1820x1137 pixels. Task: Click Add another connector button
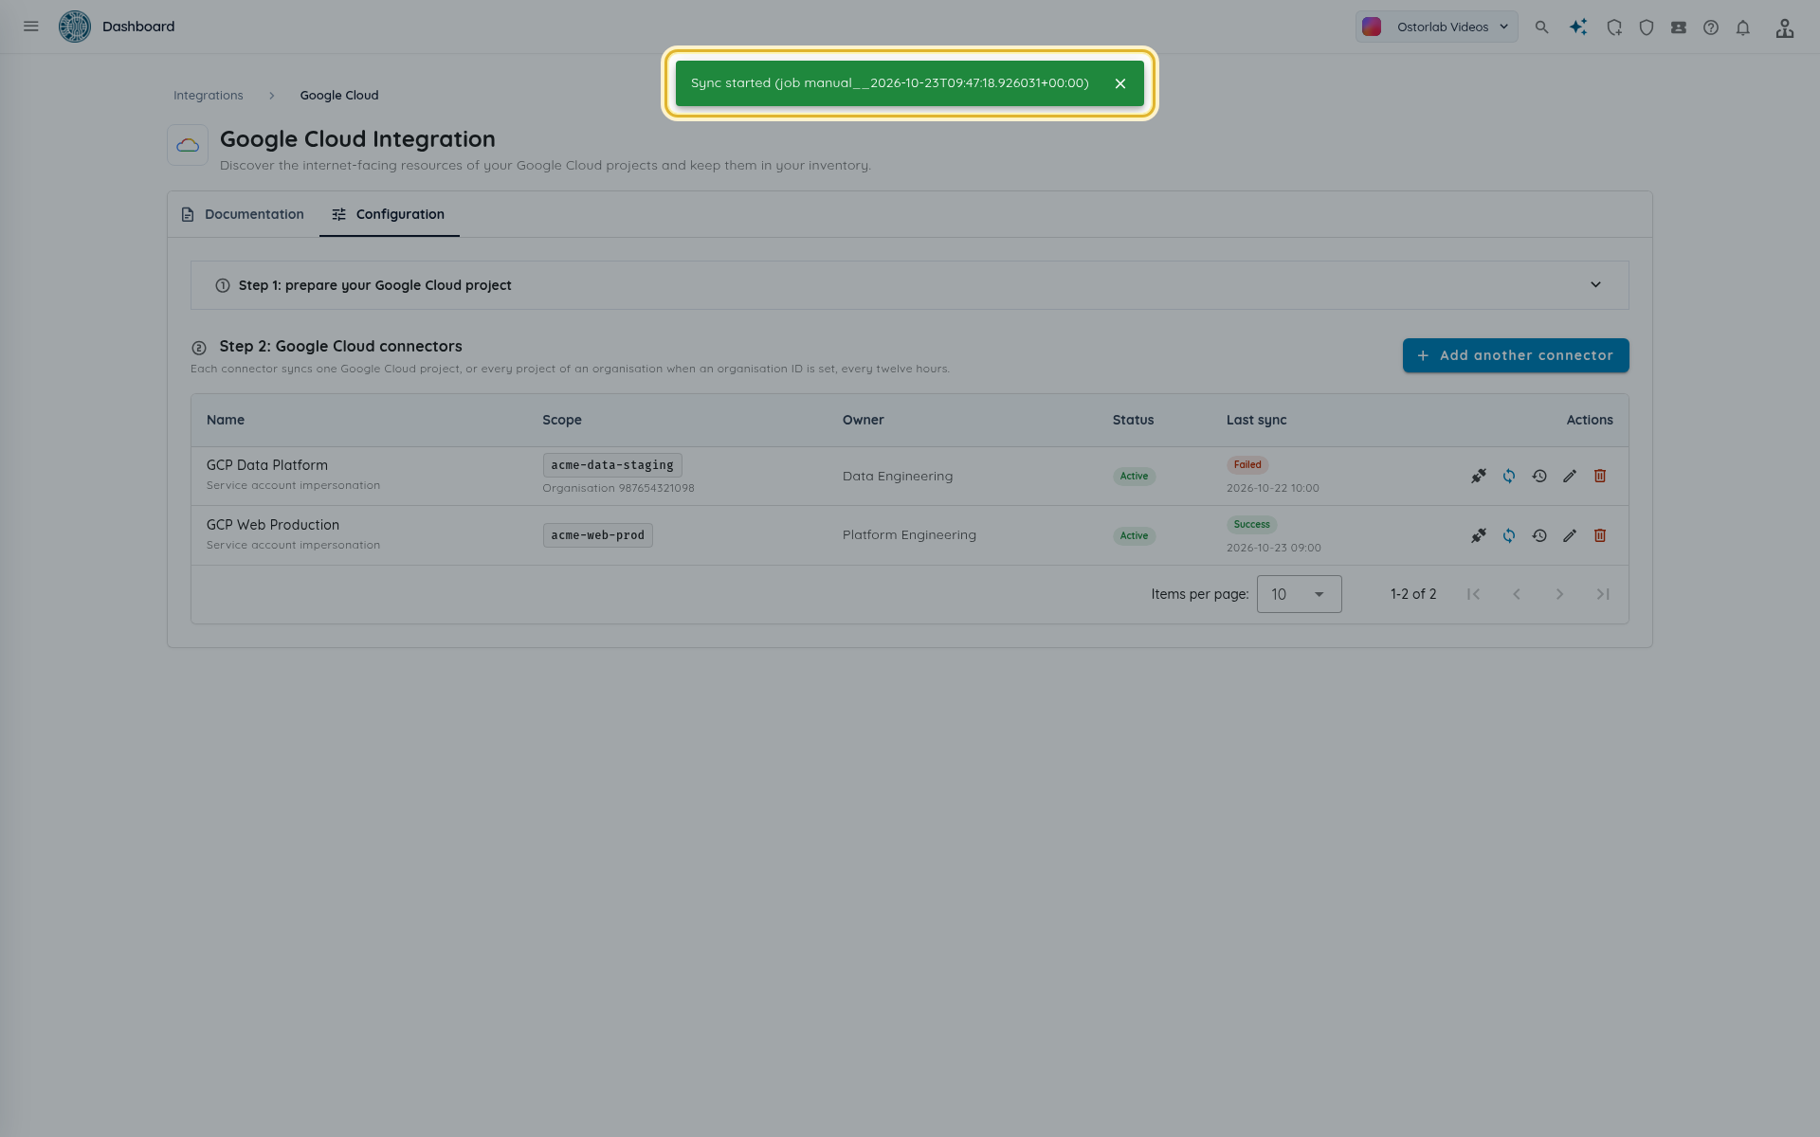[x=1516, y=355]
